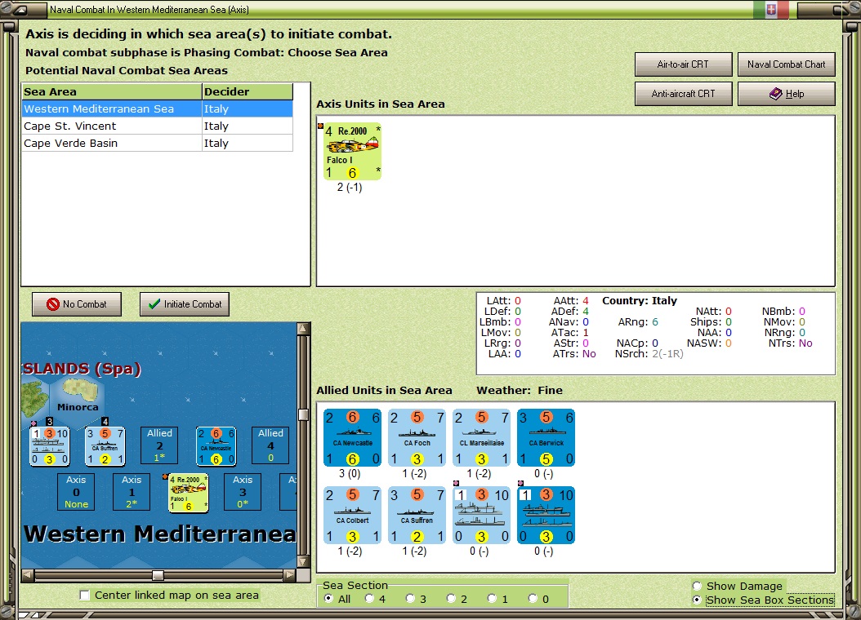Click the Initiate Combat button
Viewport: 861px width, 620px height.
point(185,304)
